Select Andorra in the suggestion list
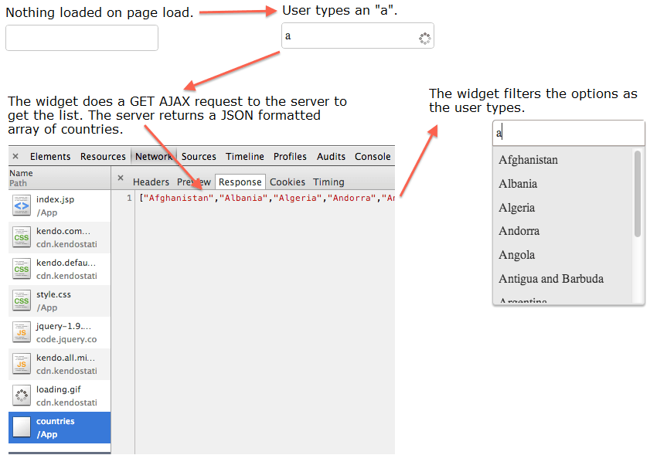This screenshot has width=667, height=455. (519, 231)
